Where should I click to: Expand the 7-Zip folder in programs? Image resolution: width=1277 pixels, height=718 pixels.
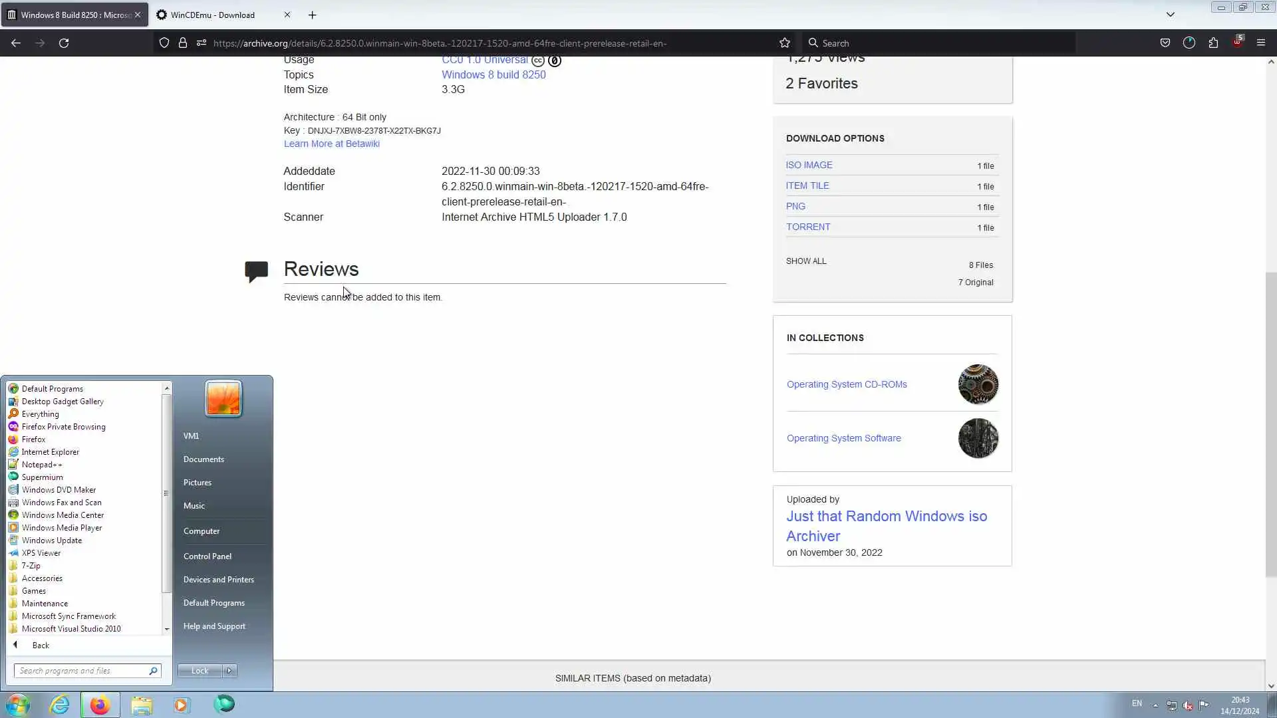(31, 566)
